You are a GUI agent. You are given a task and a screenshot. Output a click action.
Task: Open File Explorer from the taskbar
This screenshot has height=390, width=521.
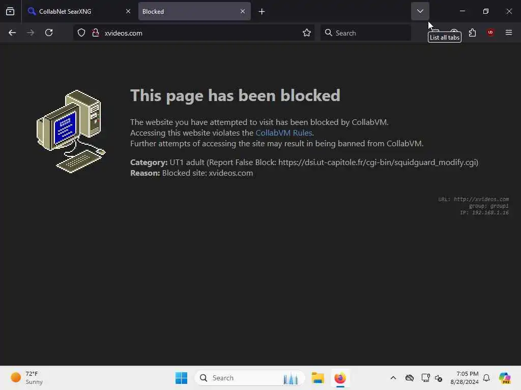coord(317,378)
